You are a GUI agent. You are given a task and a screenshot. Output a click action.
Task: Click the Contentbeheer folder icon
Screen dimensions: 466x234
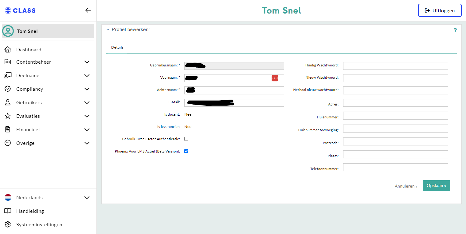pyautogui.click(x=8, y=62)
